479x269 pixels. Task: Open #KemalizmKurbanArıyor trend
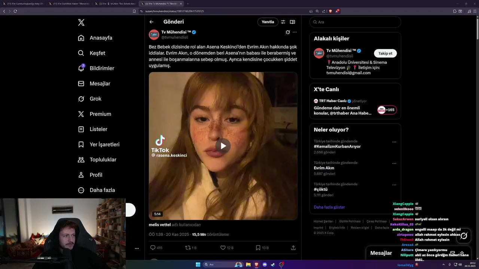click(x=337, y=146)
